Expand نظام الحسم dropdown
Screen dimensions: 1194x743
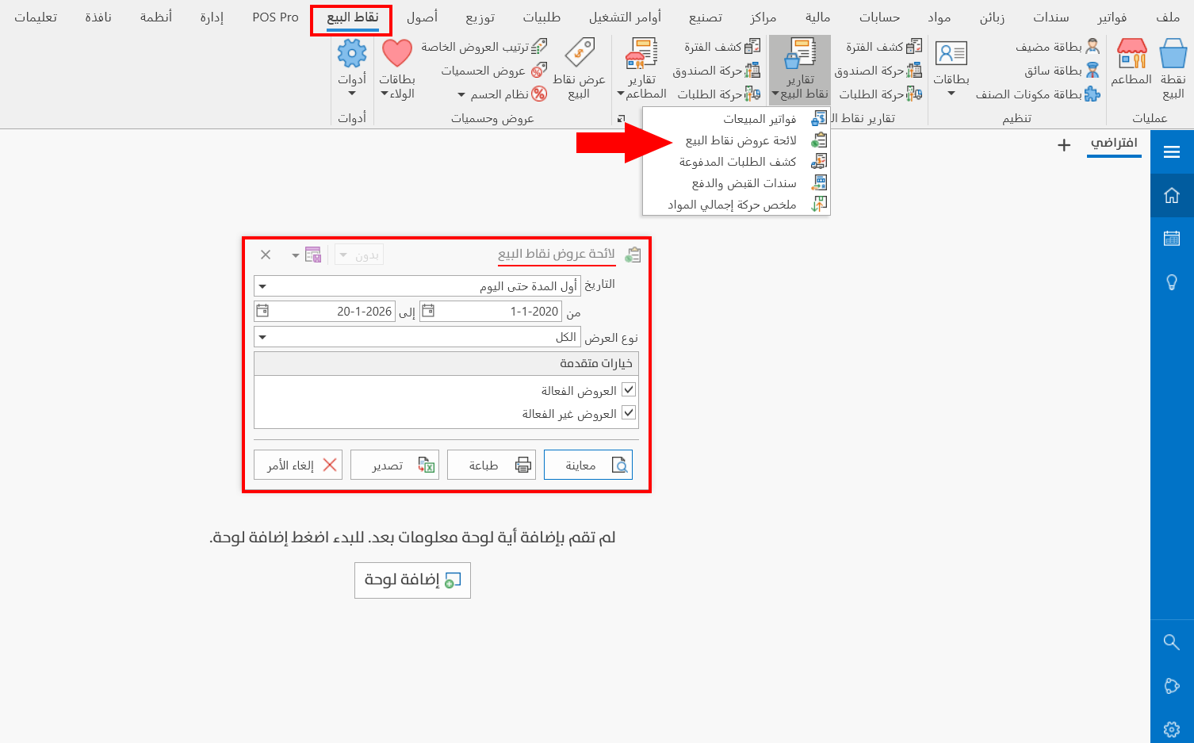pyautogui.click(x=503, y=94)
